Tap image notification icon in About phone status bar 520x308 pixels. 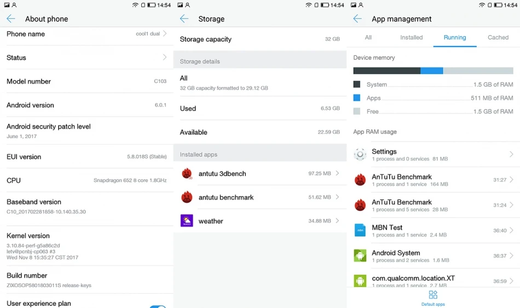[x=7, y=5]
